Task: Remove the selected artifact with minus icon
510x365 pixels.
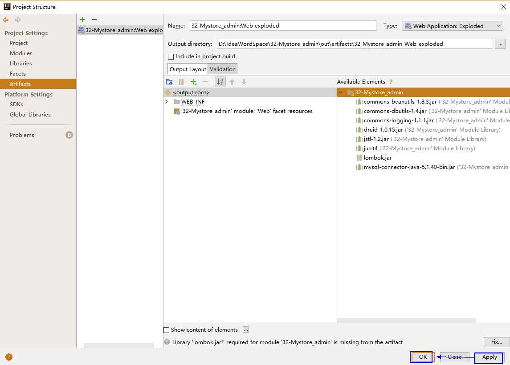Action: click(94, 20)
